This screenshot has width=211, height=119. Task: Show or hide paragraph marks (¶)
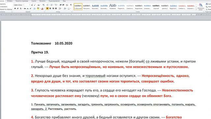coord(71,5)
